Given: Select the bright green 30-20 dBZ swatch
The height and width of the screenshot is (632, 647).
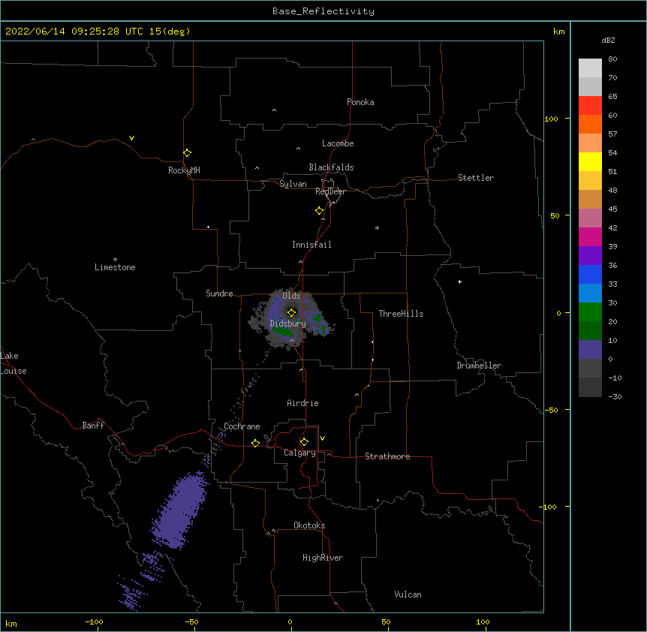Looking at the screenshot, I should click(590, 312).
